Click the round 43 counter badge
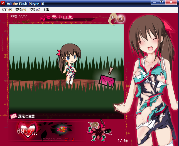This screenshot has width=179, height=146. [x=121, y=19]
